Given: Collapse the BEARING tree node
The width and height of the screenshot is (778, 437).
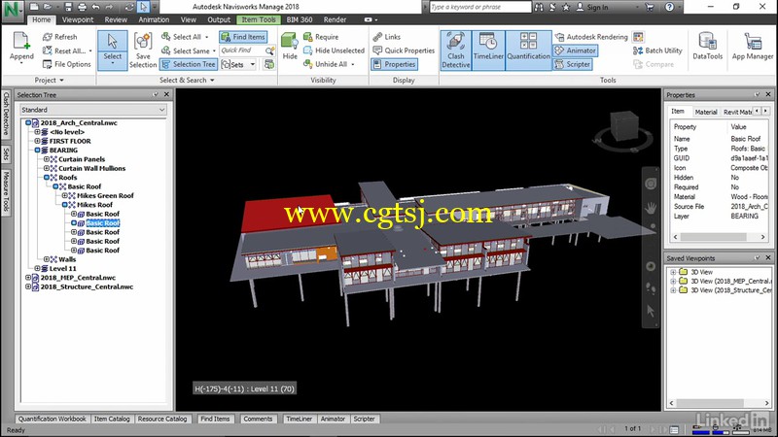Looking at the screenshot, I should (37, 151).
